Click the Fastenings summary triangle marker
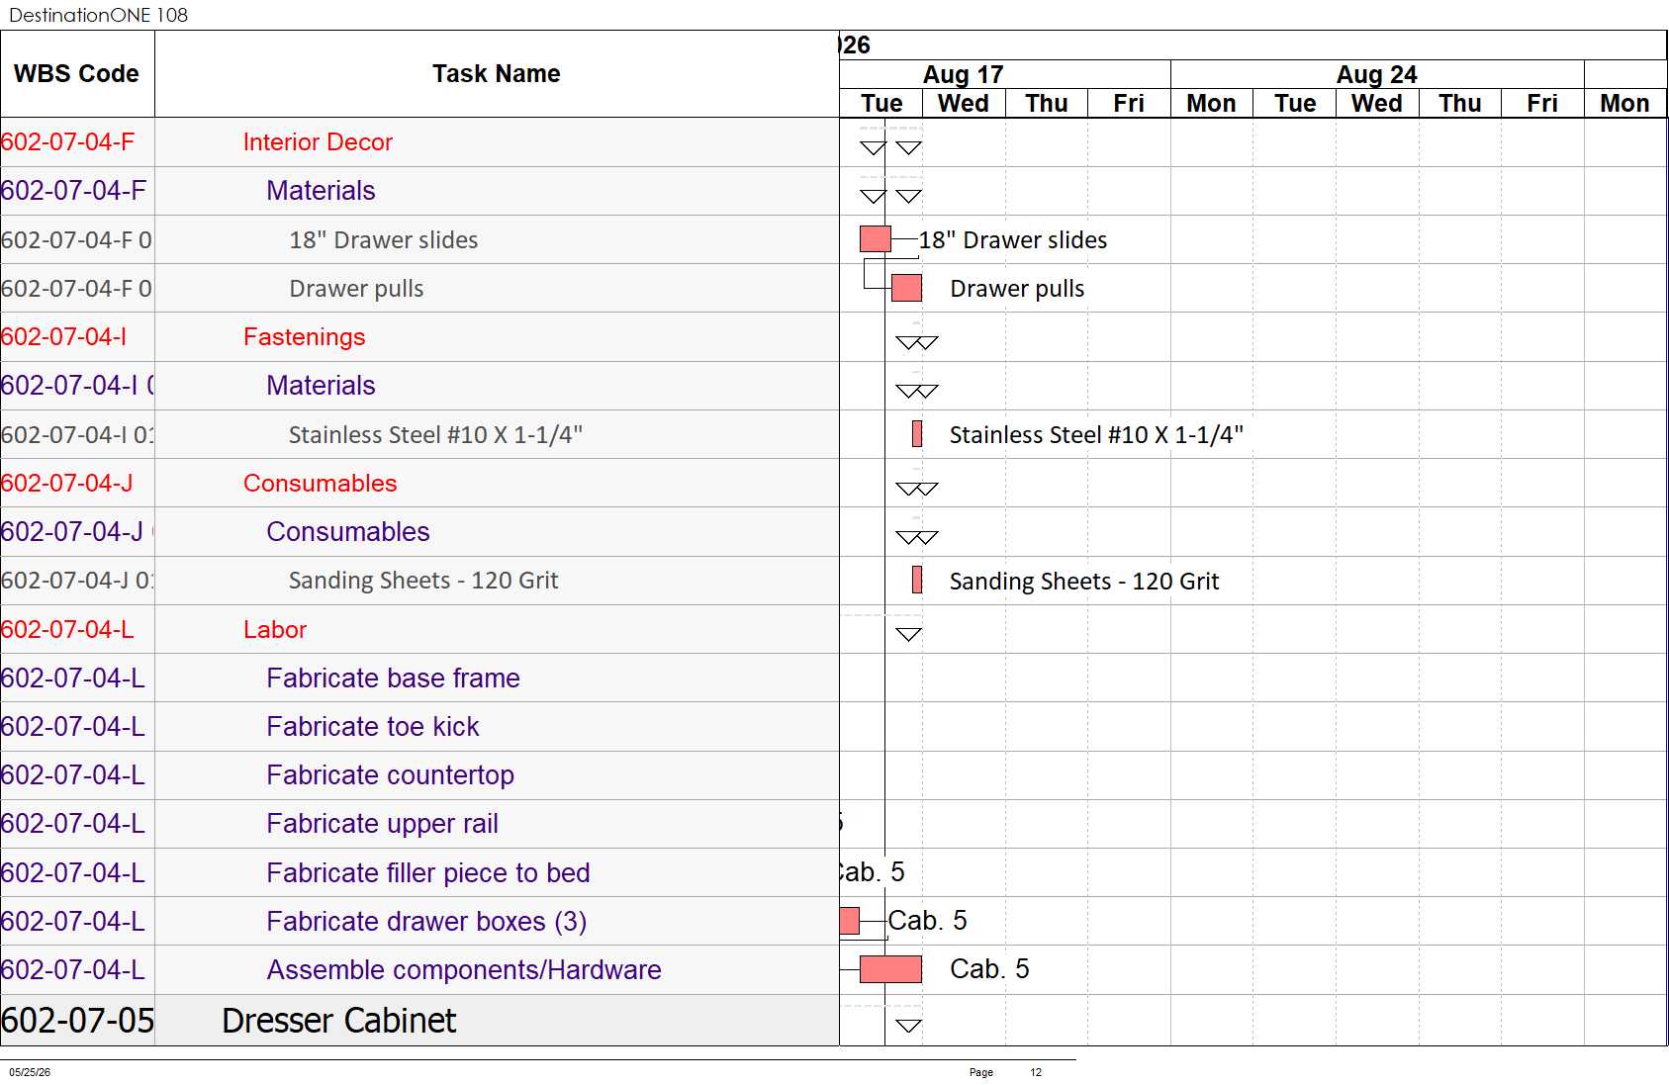 pyautogui.click(x=917, y=343)
